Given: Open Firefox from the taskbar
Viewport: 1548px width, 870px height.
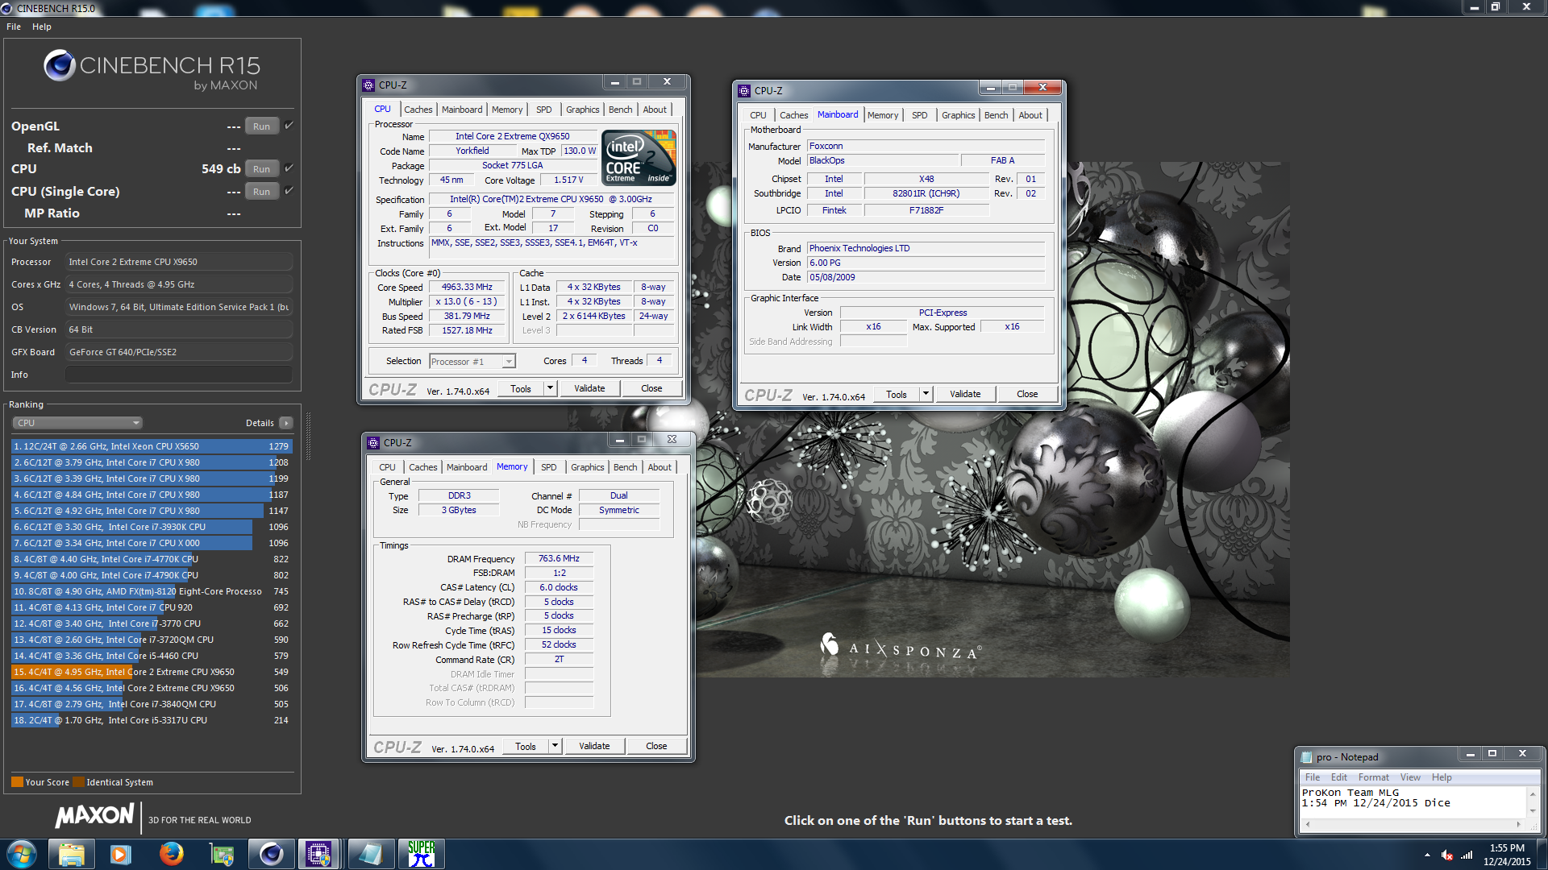Looking at the screenshot, I should pyautogui.click(x=171, y=854).
